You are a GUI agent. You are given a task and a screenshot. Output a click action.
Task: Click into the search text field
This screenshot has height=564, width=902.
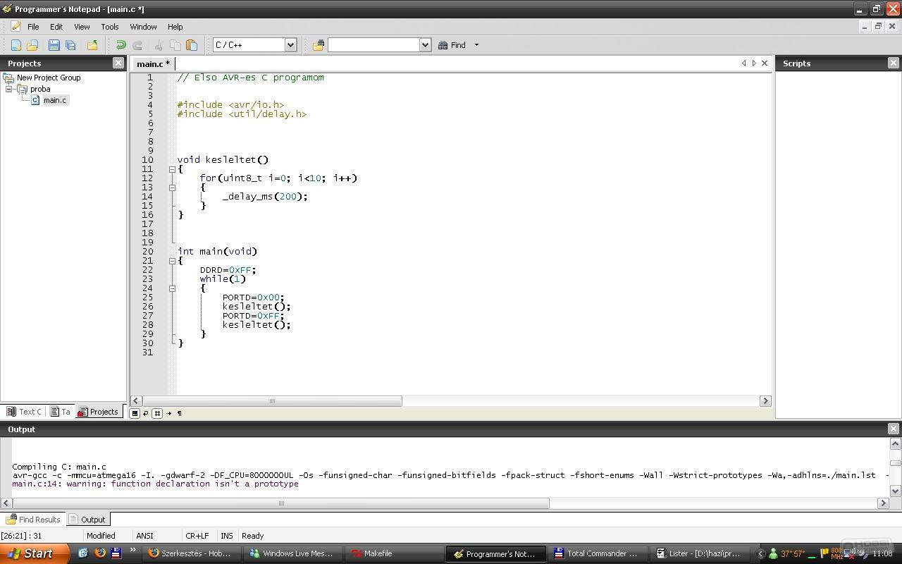pos(373,45)
